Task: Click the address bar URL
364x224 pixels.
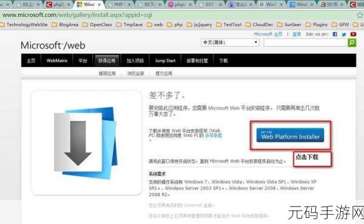Action: (77, 15)
